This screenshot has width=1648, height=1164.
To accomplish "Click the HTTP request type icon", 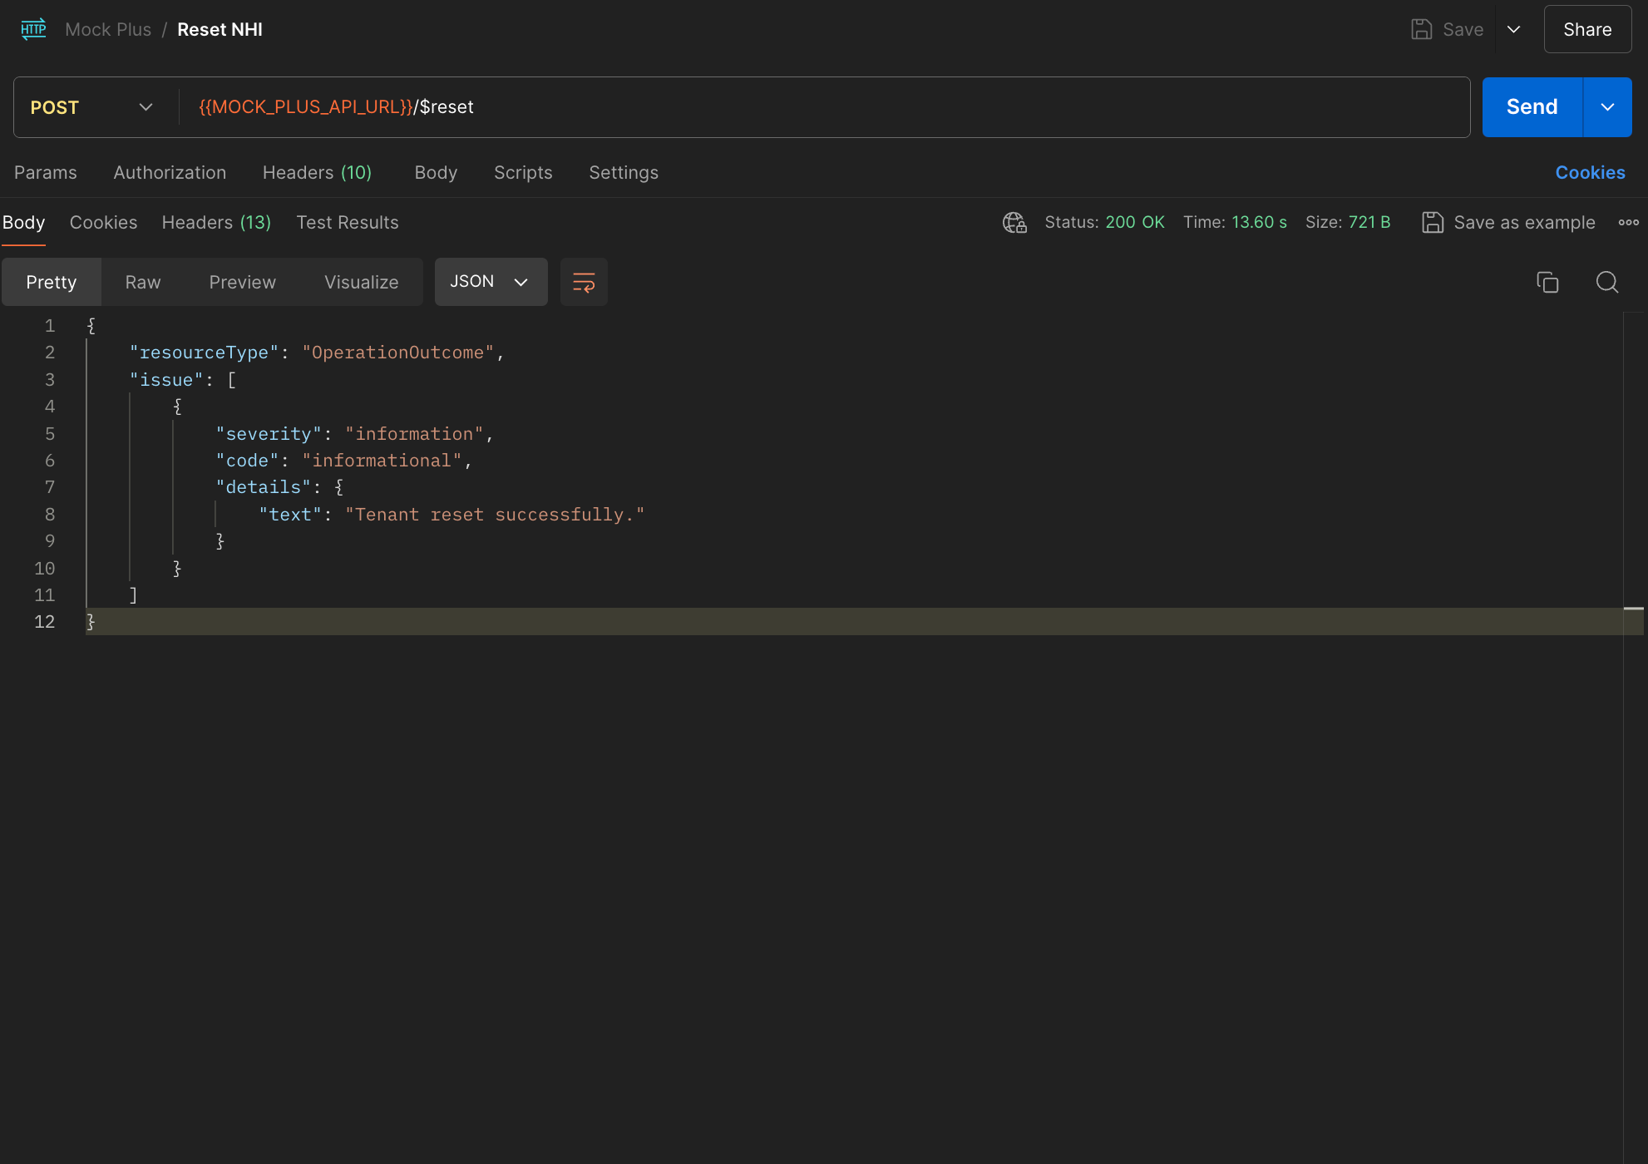I will (x=33, y=29).
